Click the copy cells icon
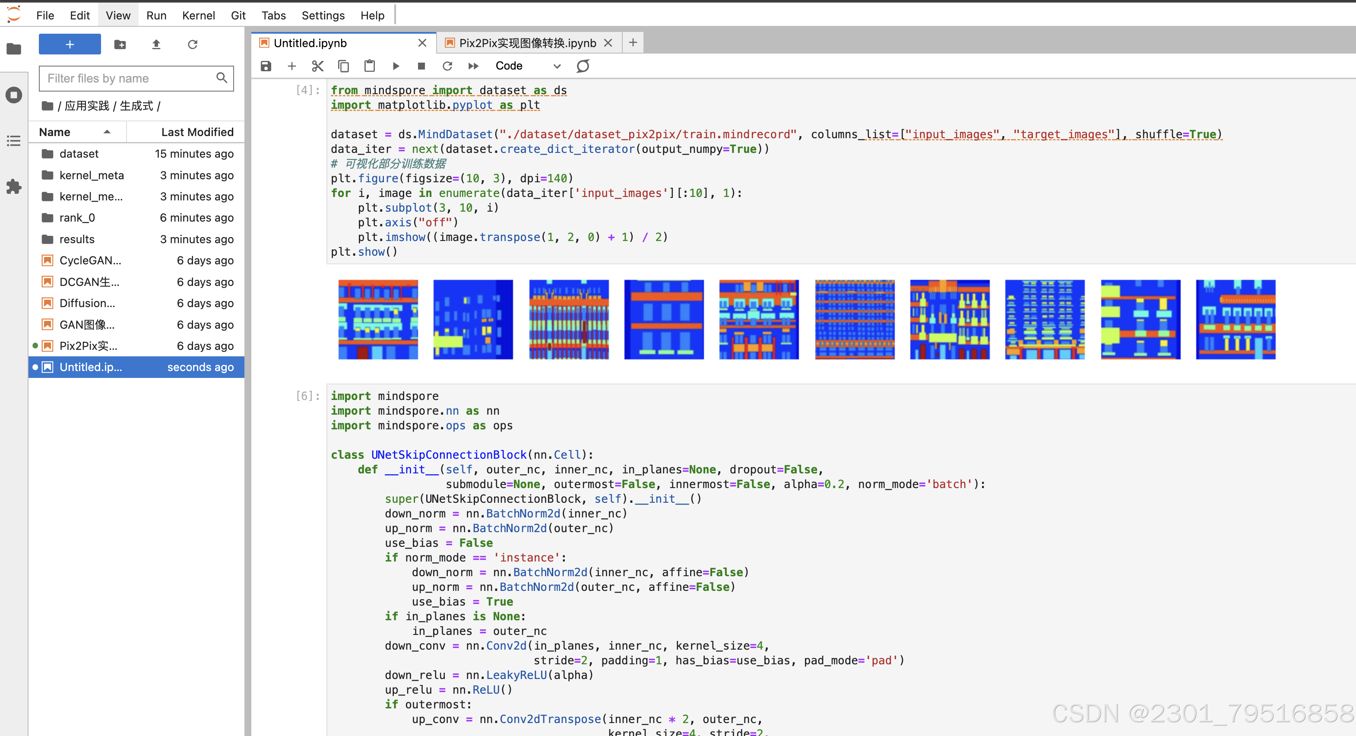The height and width of the screenshot is (736, 1356). click(343, 66)
